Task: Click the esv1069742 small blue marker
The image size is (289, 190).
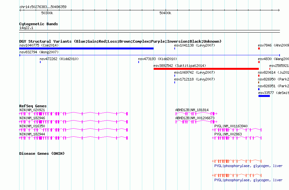Action: 175,76
